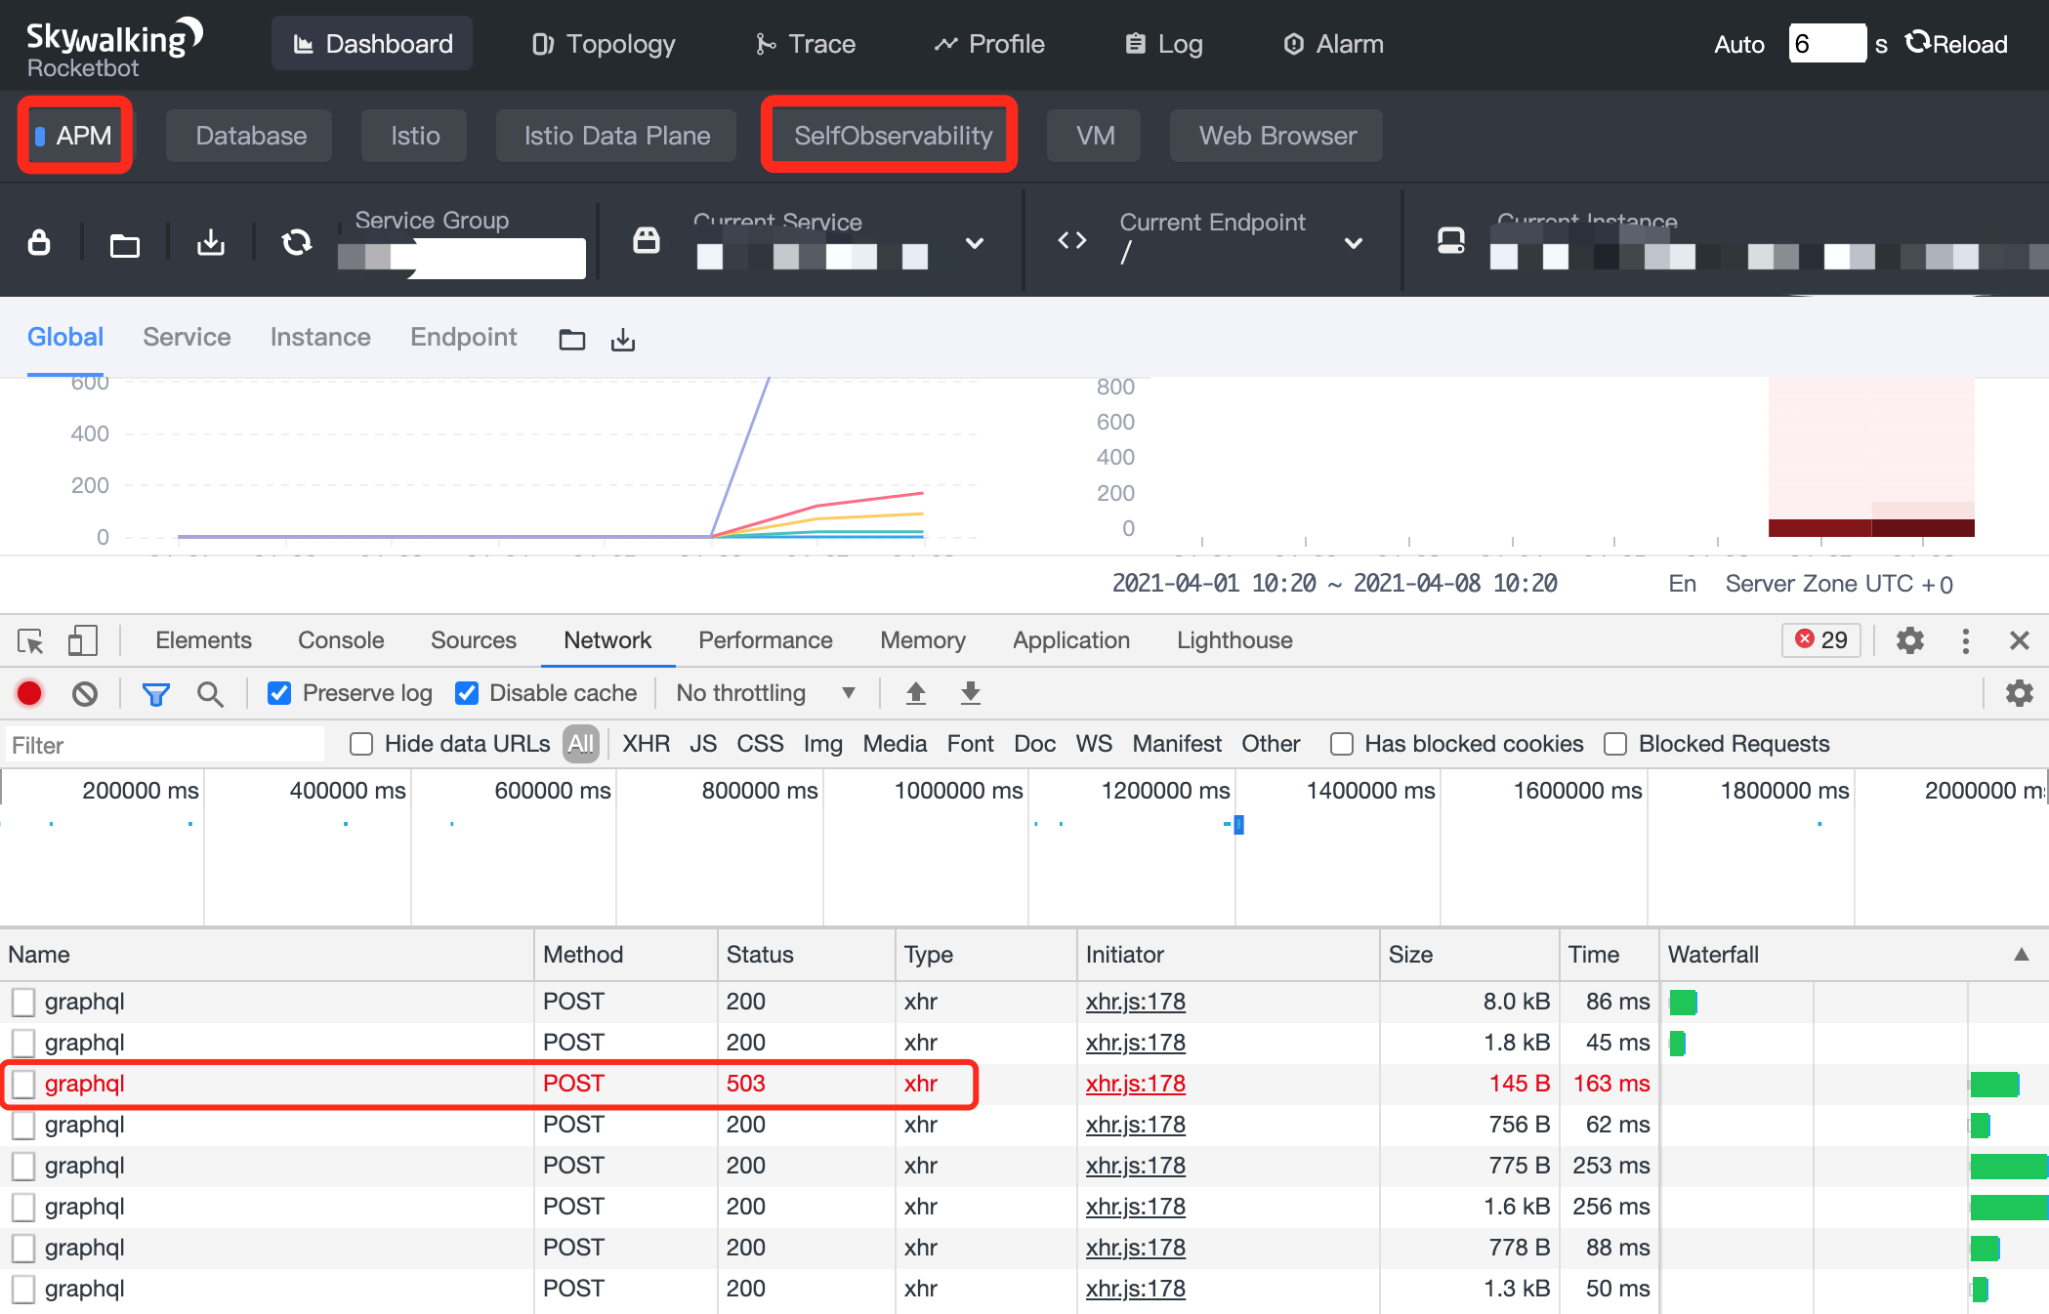Switch to the Console tab in DevTools
This screenshot has height=1314, width=2049.
click(x=341, y=640)
